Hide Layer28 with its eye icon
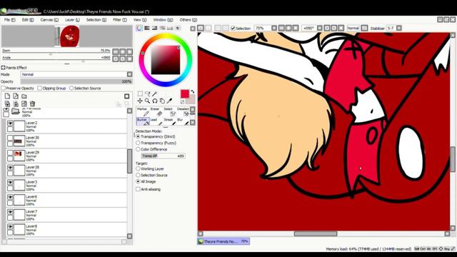 click(10, 168)
